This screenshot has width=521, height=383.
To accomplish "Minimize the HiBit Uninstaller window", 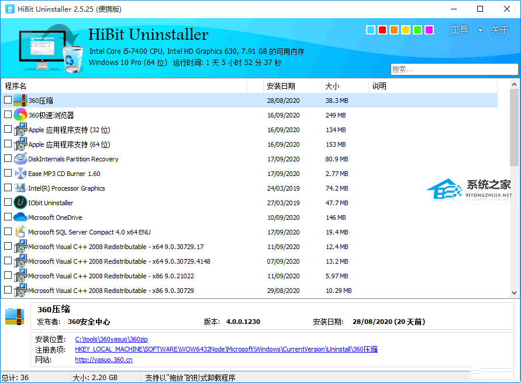I will point(454,9).
